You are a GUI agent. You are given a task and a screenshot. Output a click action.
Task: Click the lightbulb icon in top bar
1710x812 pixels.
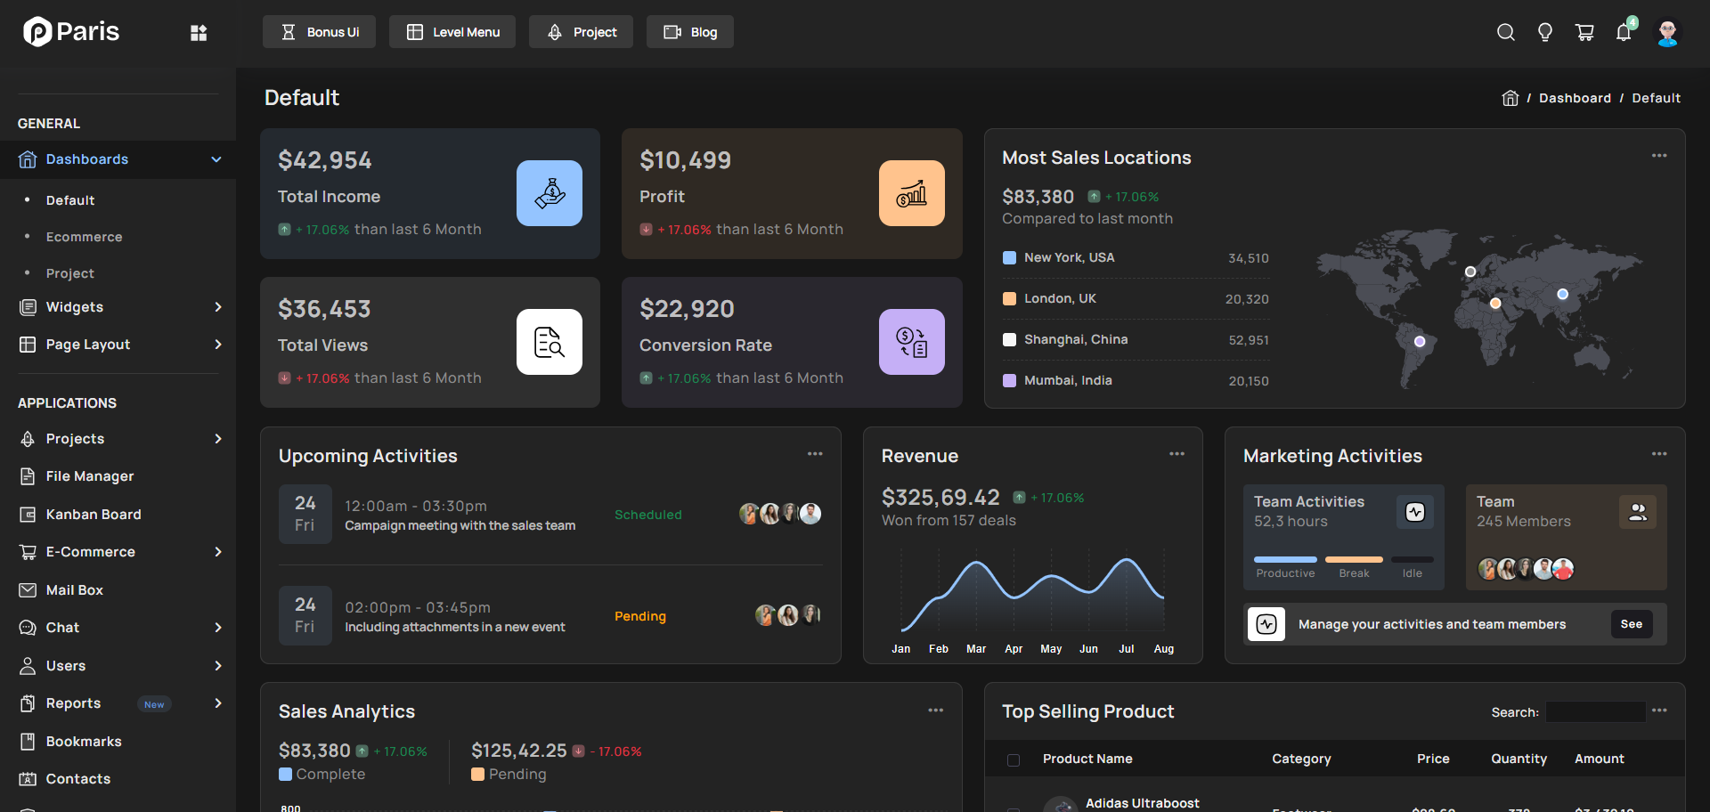click(x=1545, y=33)
